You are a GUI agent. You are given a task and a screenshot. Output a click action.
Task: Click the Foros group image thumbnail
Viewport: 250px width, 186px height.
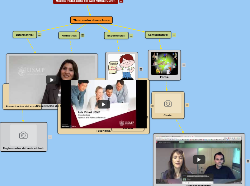click(164, 63)
